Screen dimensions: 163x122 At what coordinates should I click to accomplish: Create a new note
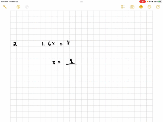(x=158, y=7)
